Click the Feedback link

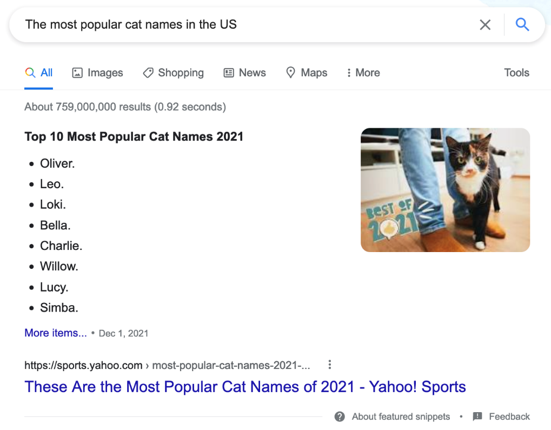[509, 416]
